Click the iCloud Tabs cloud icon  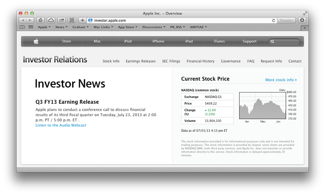pyautogui.click(x=51, y=20)
